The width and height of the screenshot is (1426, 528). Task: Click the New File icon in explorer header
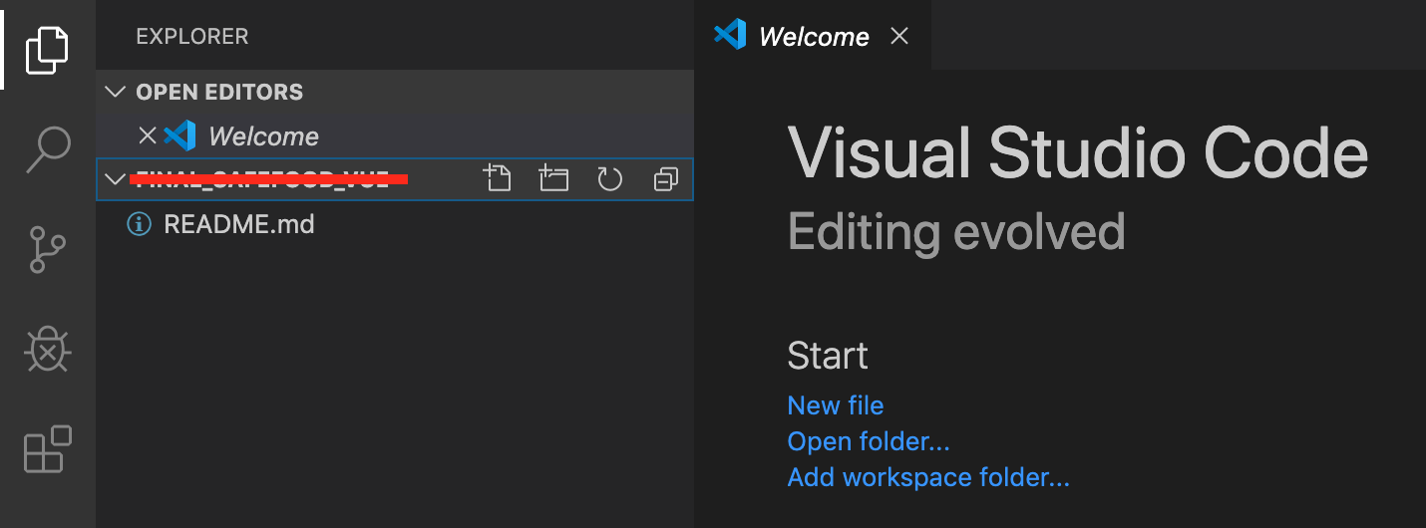point(497,179)
